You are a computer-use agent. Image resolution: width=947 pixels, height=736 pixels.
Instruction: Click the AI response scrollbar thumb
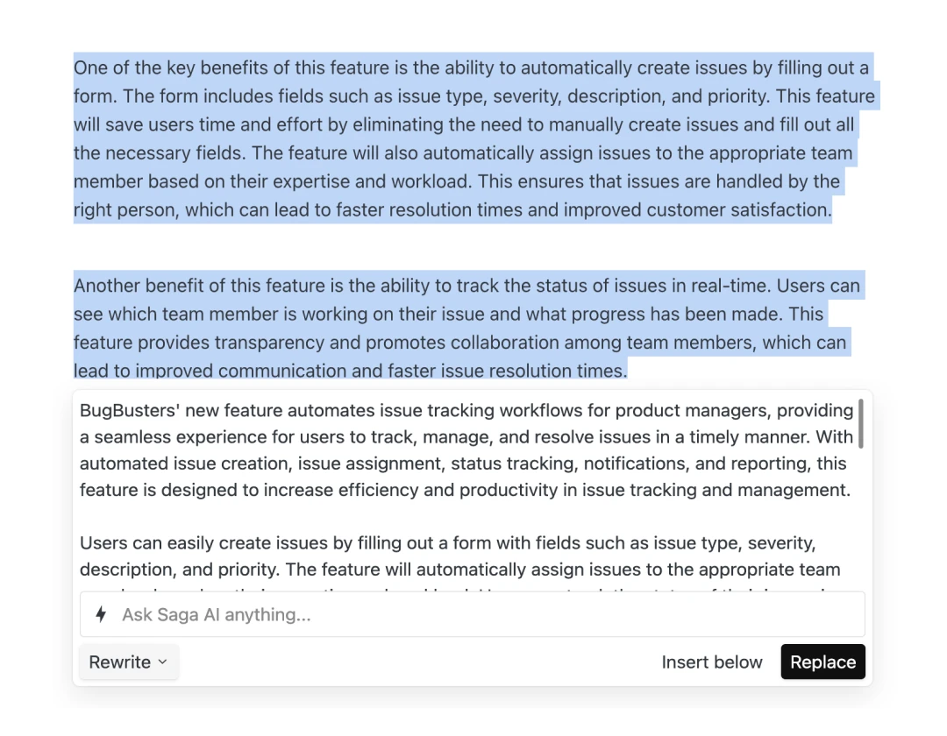coord(861,423)
